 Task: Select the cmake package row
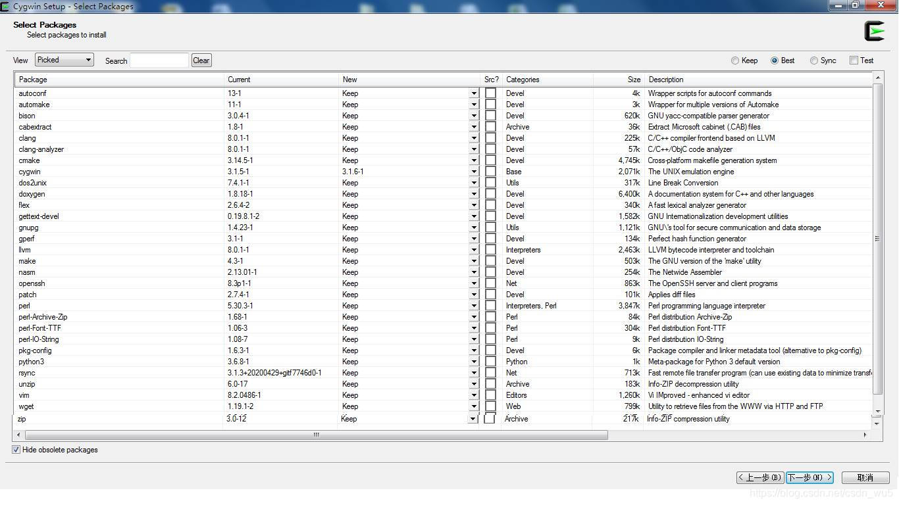[444, 160]
